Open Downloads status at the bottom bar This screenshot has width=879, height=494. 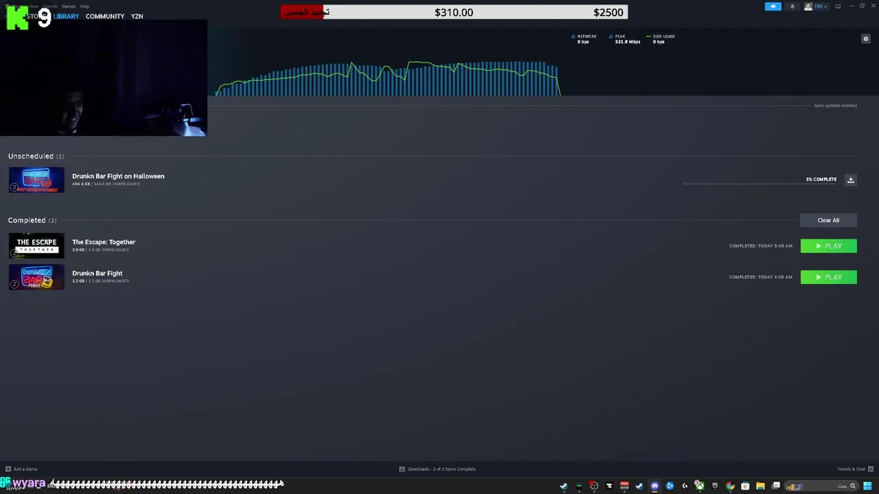pos(437,469)
